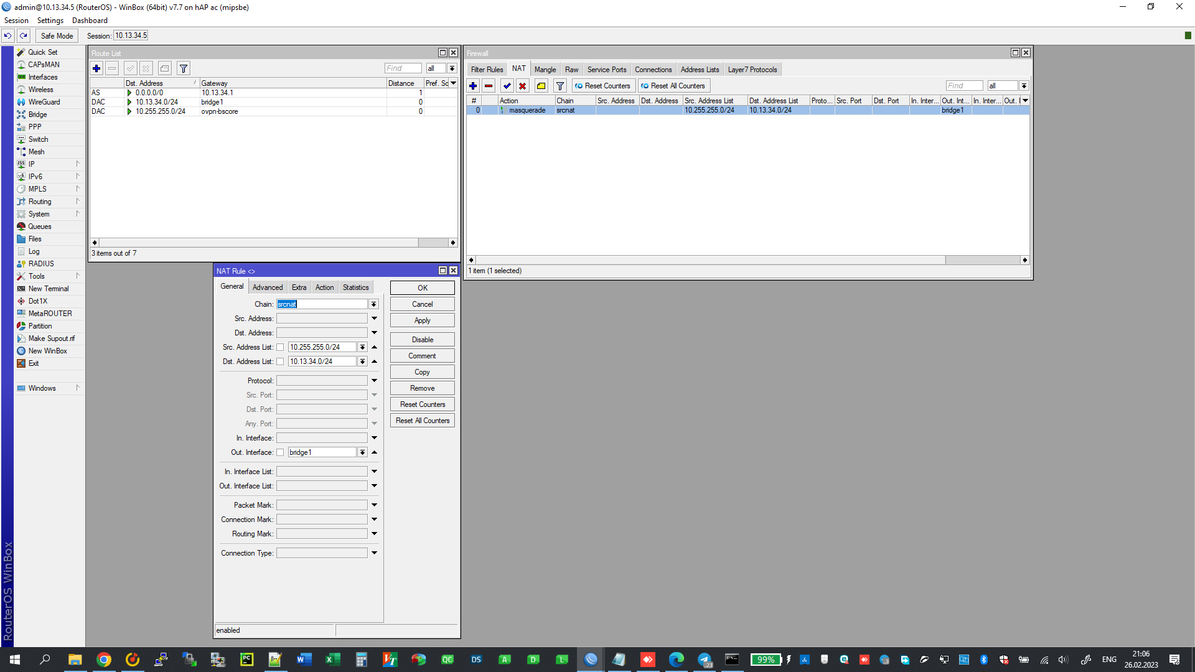Select the masquerade NAT rule row
Screen dimensions: 1195x672
747,110
